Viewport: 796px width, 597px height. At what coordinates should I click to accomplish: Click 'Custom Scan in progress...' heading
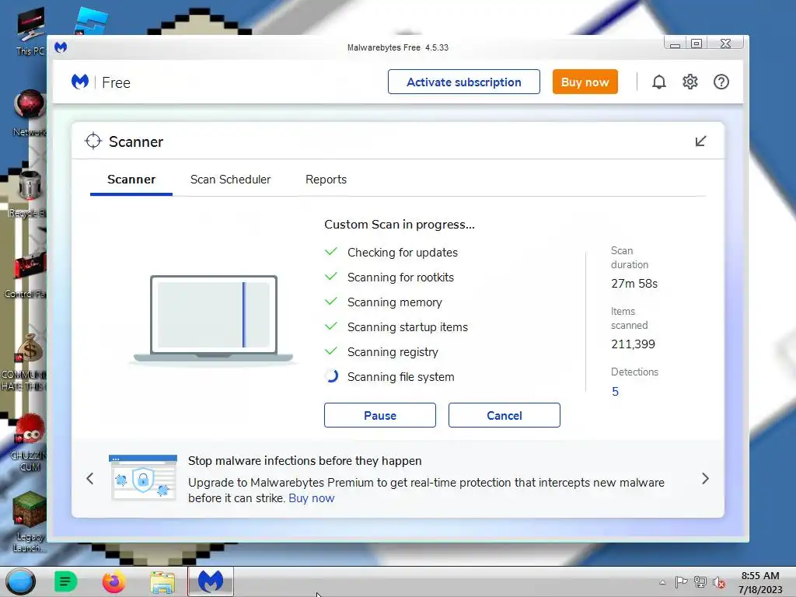[x=400, y=225]
